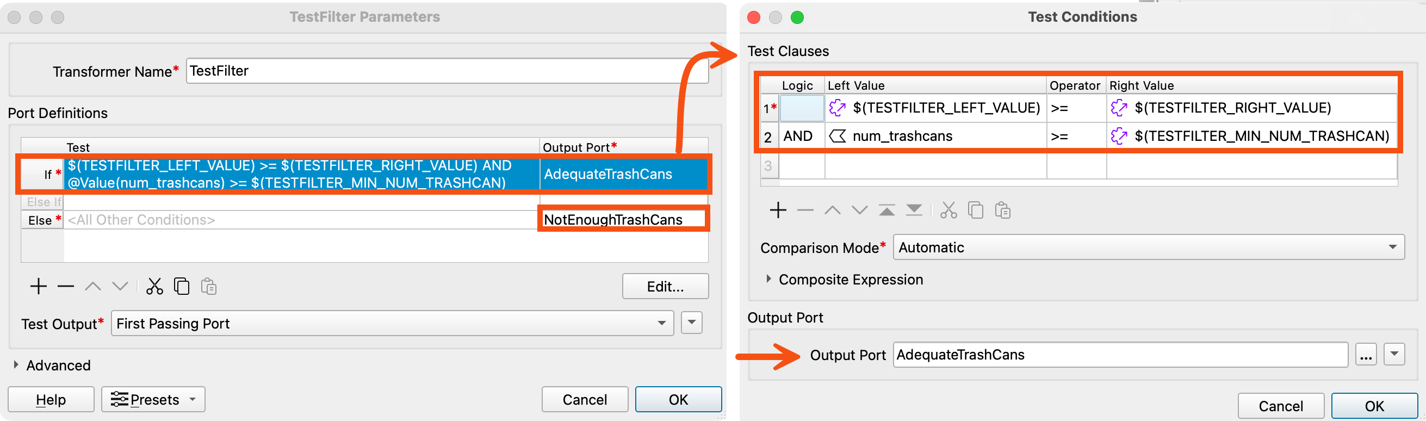
Task: Cut the selected test clause with scissors icon
Action: pyautogui.click(x=948, y=210)
